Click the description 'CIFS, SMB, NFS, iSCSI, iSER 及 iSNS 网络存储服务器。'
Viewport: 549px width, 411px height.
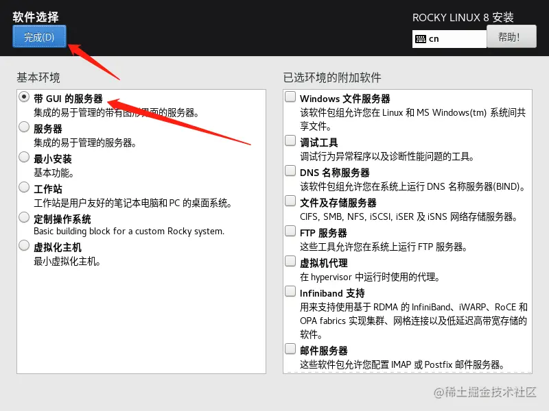[408, 216]
